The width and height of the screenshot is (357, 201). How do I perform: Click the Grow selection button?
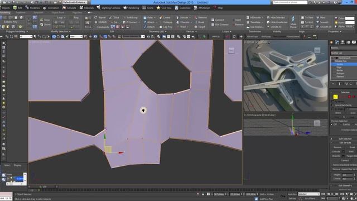click(x=45, y=20)
